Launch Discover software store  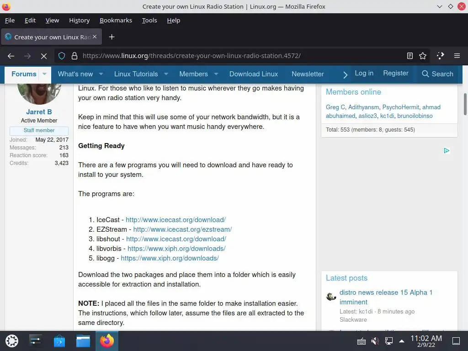coord(59,341)
